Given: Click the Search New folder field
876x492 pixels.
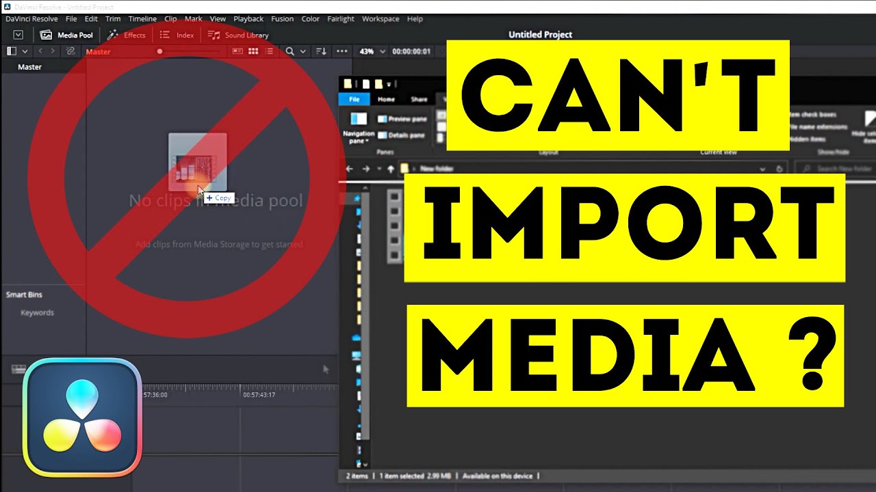Looking at the screenshot, I should point(836,169).
